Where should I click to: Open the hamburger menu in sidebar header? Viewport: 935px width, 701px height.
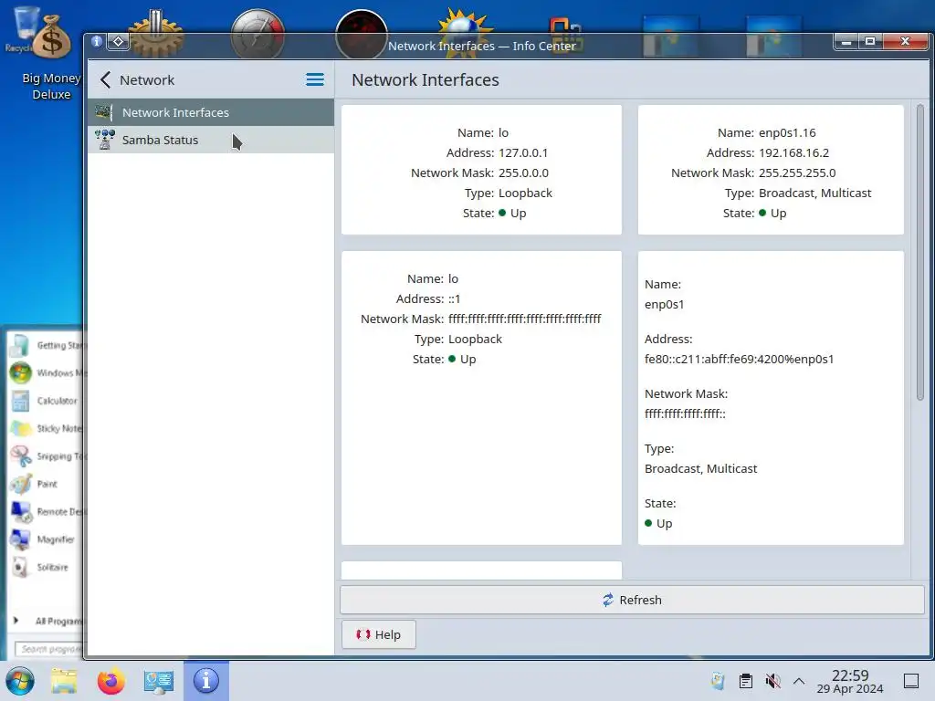point(315,79)
